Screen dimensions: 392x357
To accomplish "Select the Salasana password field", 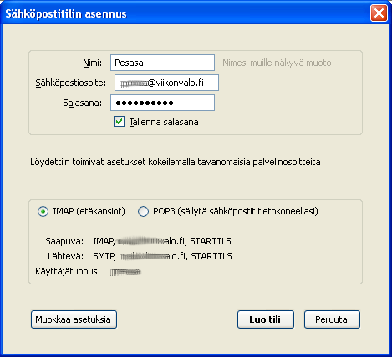I will click(x=162, y=103).
